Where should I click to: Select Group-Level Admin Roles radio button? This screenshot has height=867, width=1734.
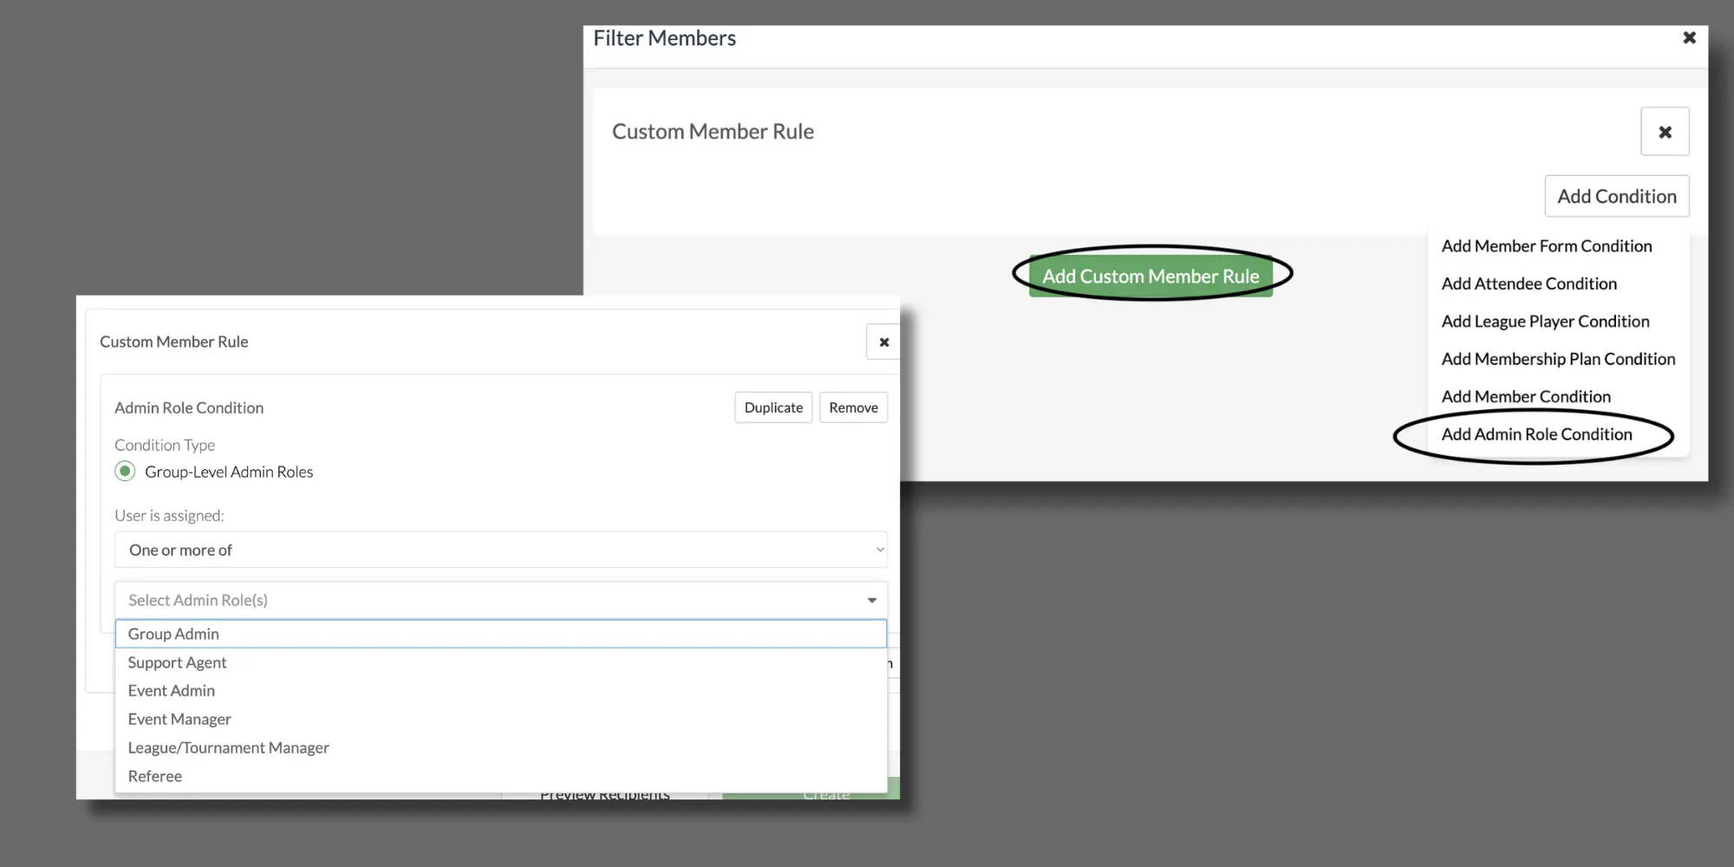point(126,472)
